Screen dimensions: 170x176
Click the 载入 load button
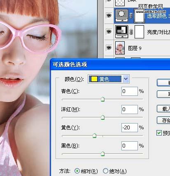coord(163,109)
